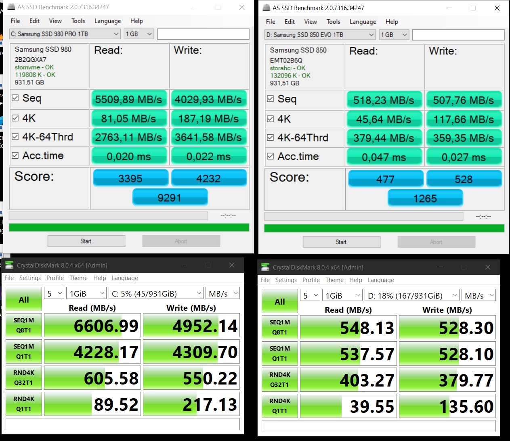This screenshot has width=510, height=441.
Task: Run SEQ1M Q8T1 test in D: CrystalDiskMark
Action: click(280, 327)
